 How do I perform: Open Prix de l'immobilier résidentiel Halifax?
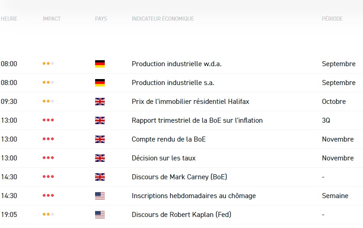pos(190,102)
